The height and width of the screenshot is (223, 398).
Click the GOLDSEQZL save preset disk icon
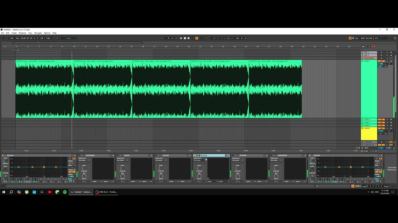point(113,155)
